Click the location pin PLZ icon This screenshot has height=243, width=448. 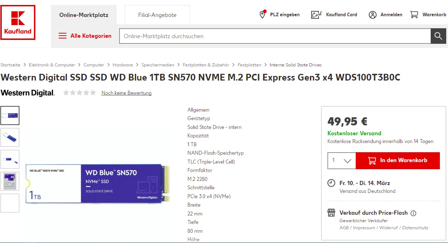263,14
